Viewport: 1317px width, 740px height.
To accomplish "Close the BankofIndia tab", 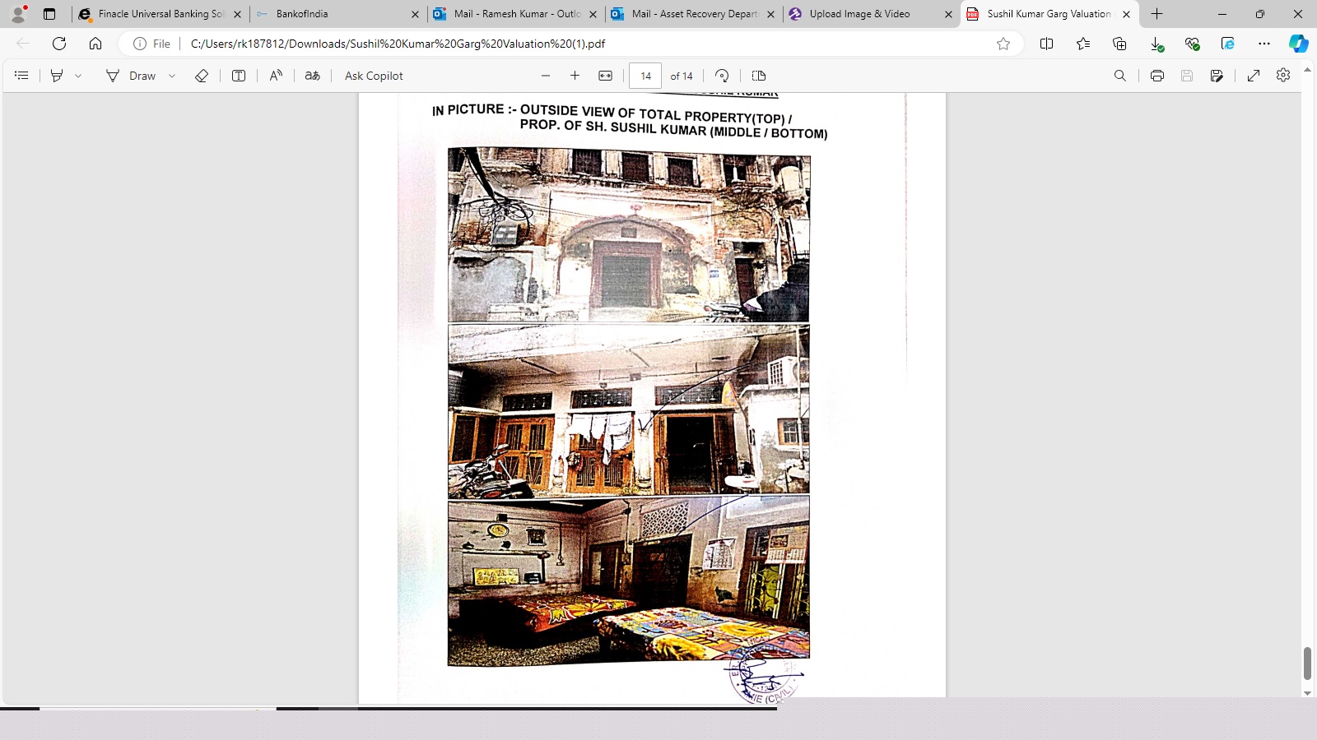I will coord(415,14).
